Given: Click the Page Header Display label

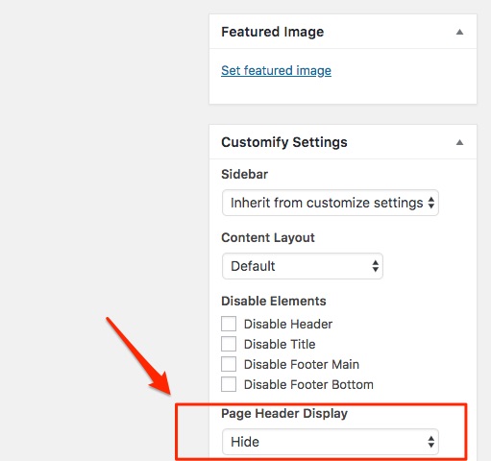Looking at the screenshot, I should (284, 413).
